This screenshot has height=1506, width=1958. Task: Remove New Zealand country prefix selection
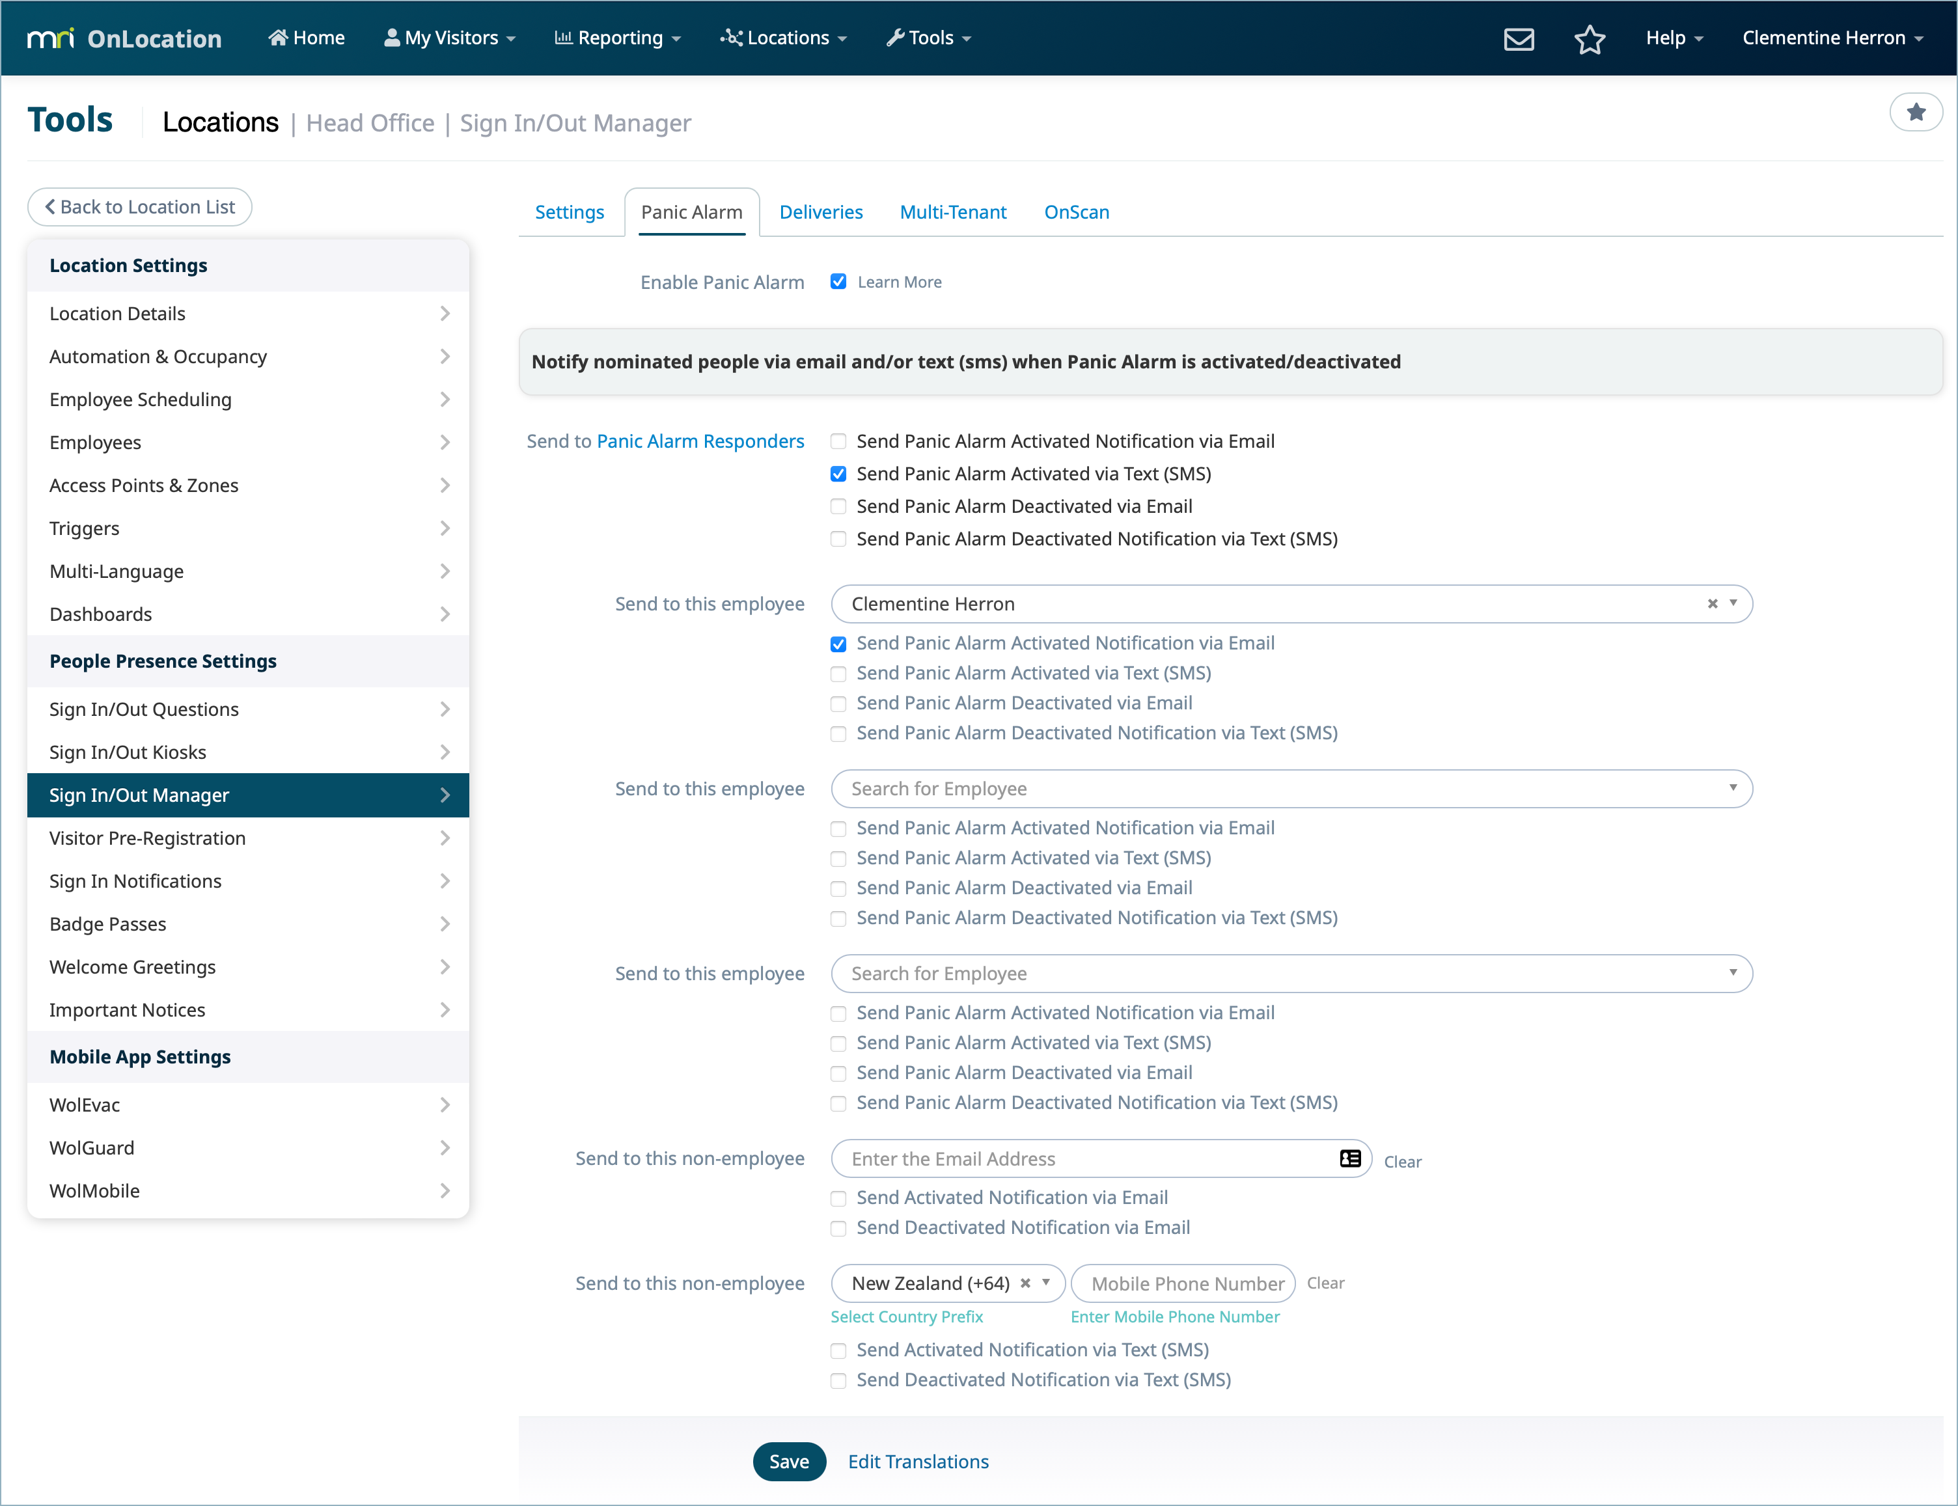1025,1283
